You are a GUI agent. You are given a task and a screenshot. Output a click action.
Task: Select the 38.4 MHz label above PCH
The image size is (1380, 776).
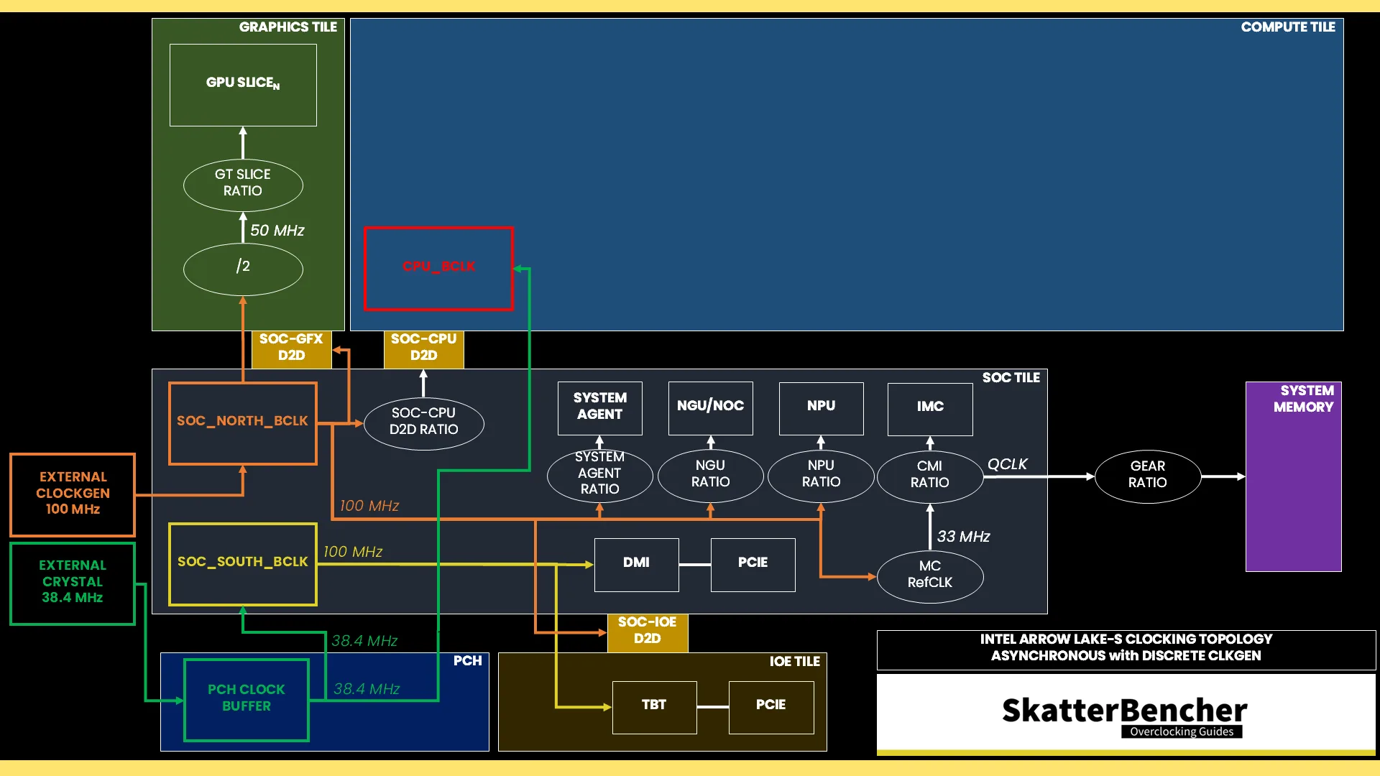tap(364, 640)
